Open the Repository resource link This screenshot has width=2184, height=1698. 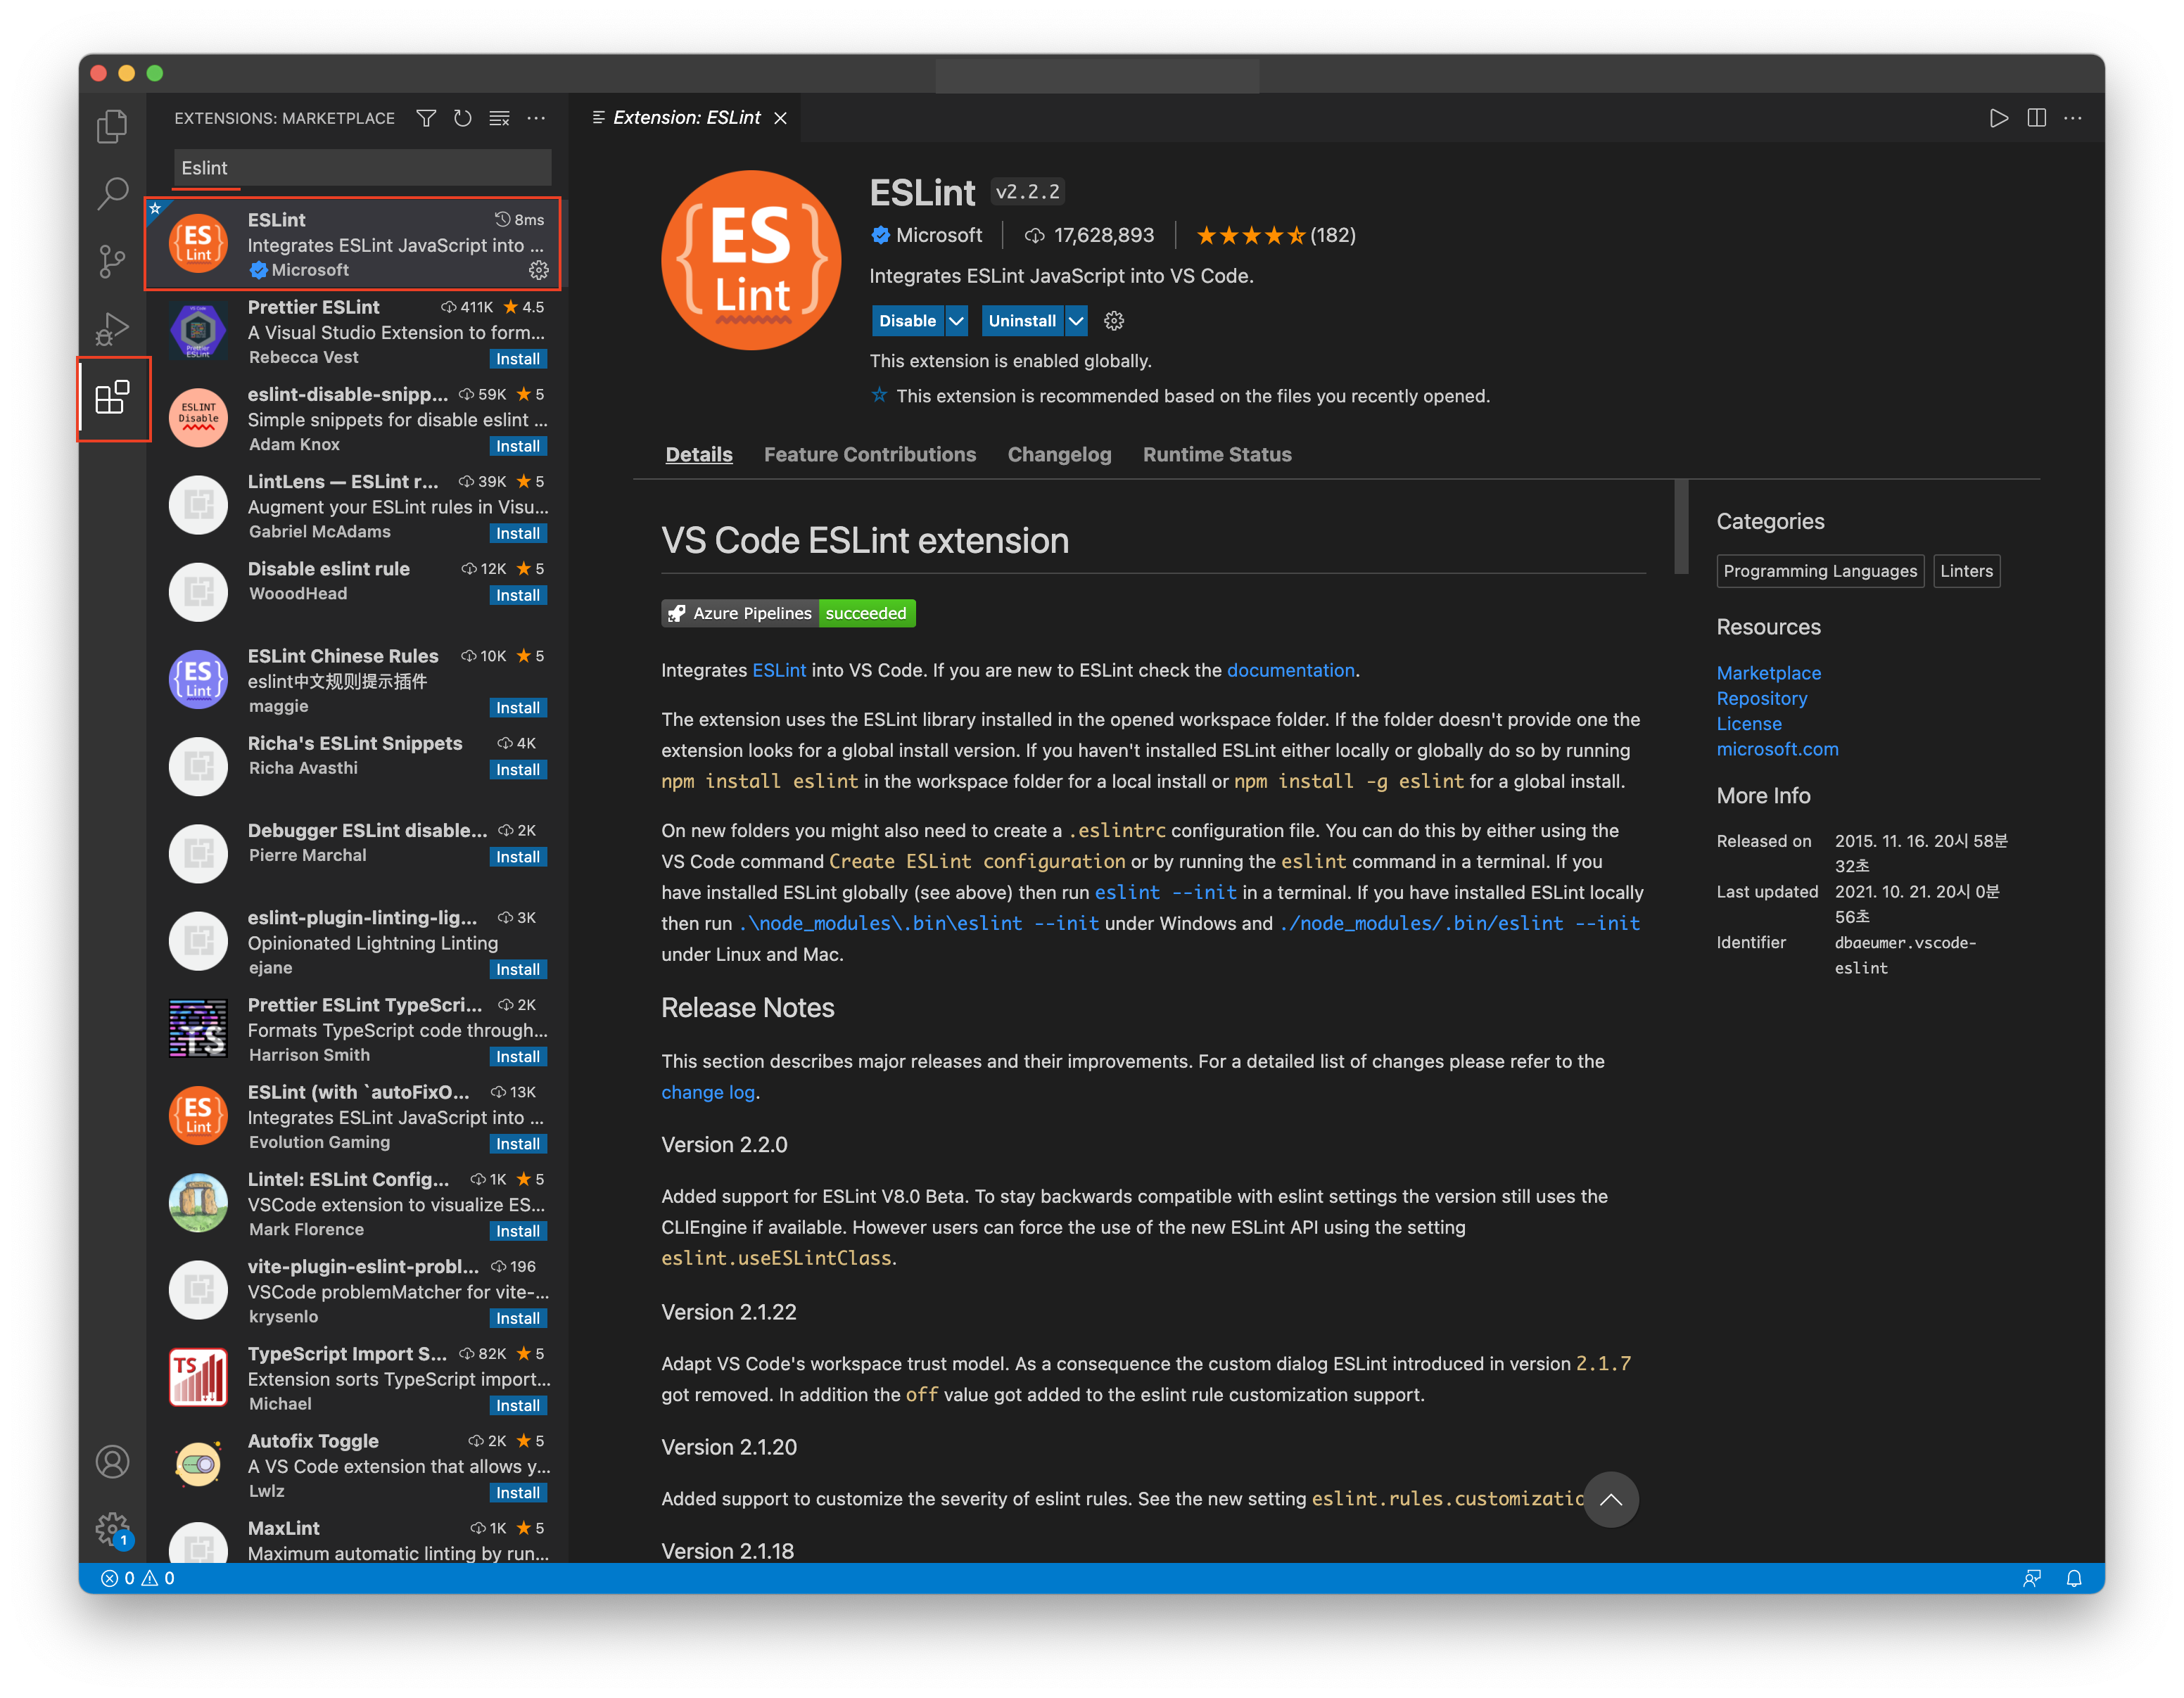click(x=1761, y=698)
